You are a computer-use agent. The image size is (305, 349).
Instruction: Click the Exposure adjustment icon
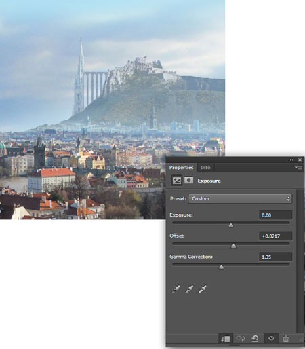pos(177,181)
